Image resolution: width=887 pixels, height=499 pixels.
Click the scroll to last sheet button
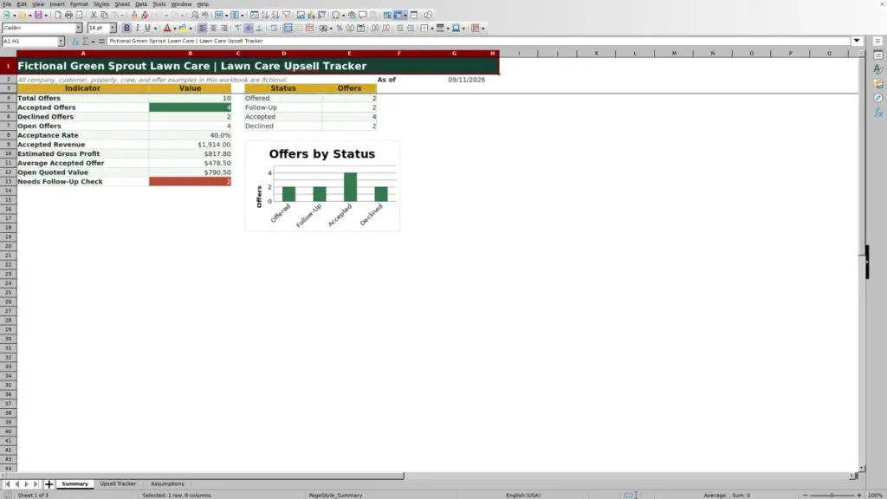pyautogui.click(x=36, y=484)
